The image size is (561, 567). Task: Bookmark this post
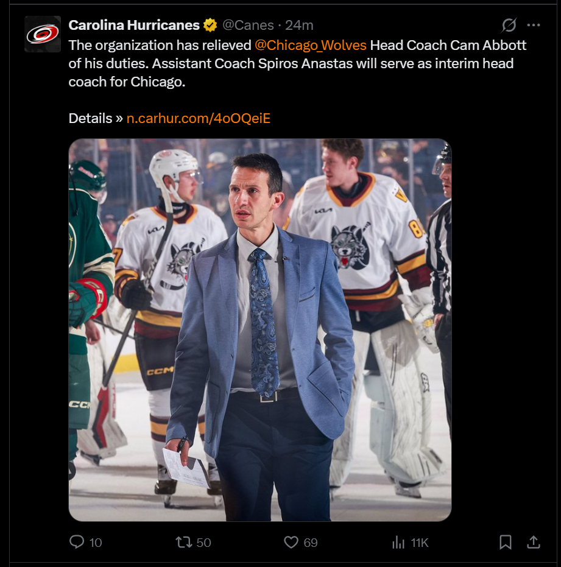click(506, 542)
